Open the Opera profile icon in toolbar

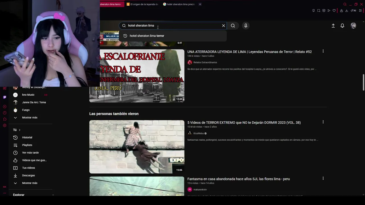(341, 11)
